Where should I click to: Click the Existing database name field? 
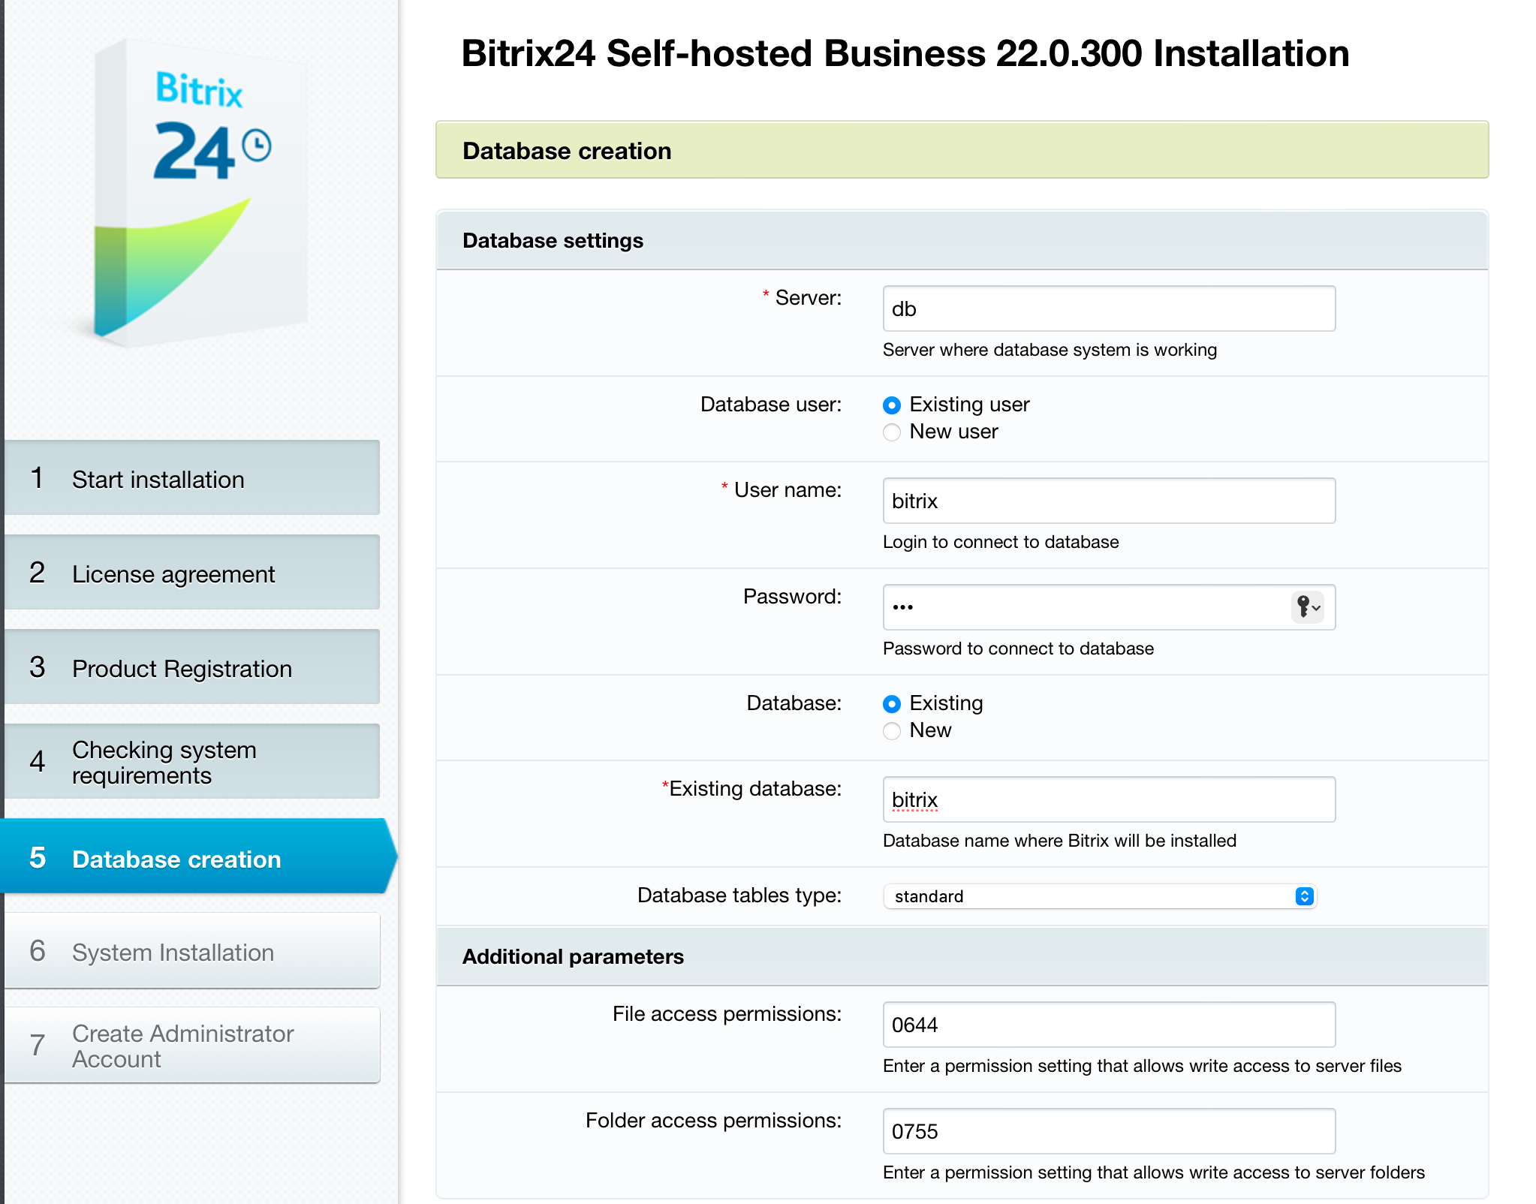1108,799
